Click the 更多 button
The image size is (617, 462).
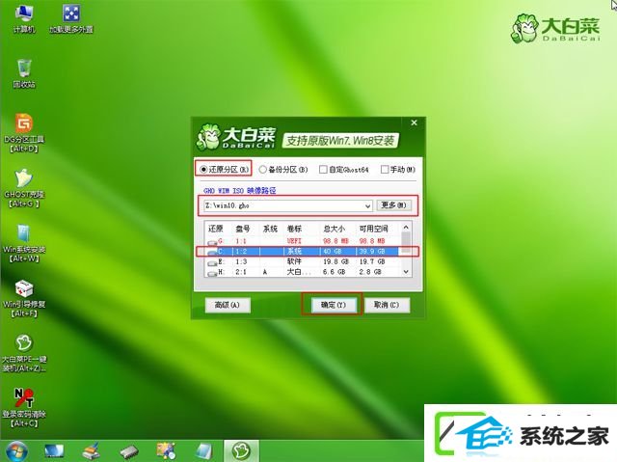(x=393, y=205)
